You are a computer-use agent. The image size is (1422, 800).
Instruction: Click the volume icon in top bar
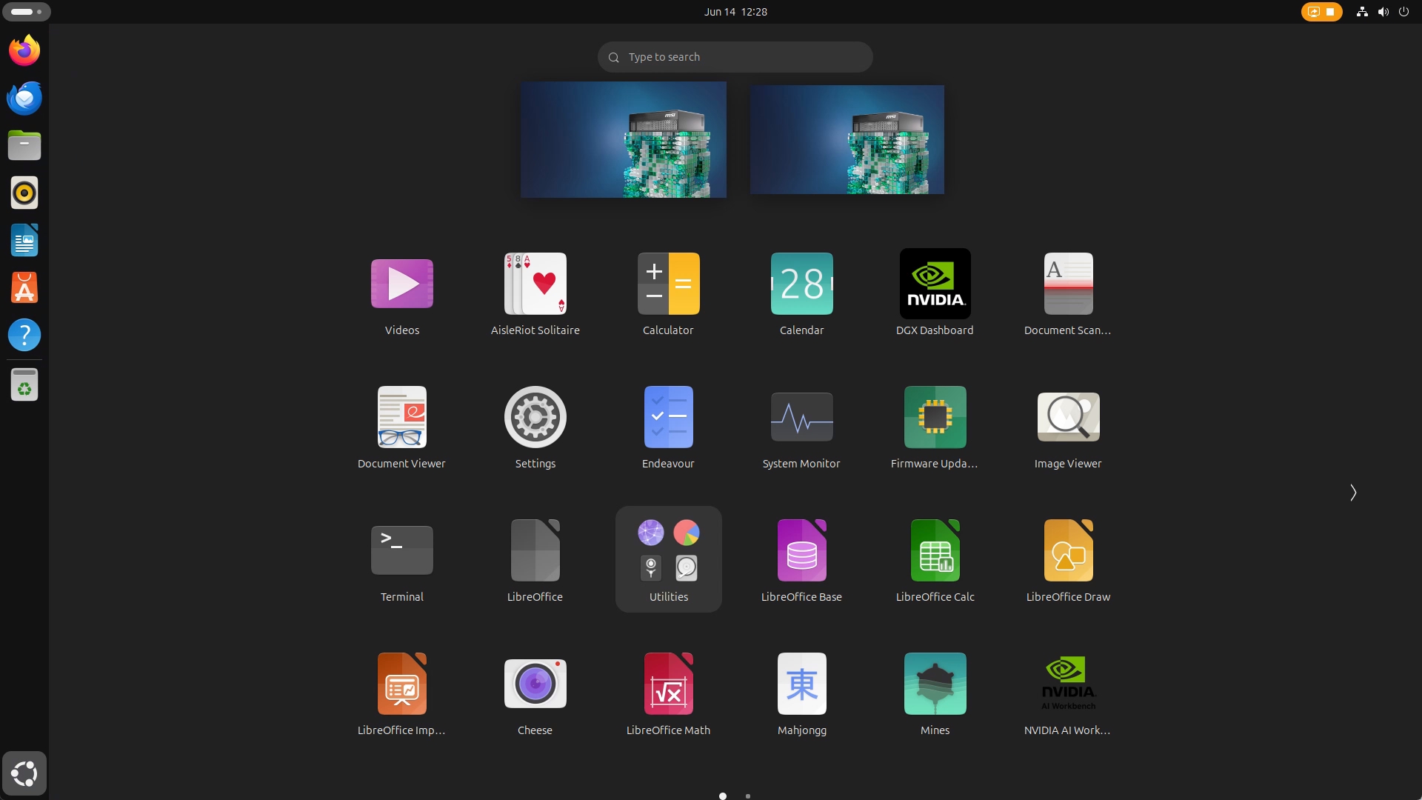click(x=1383, y=12)
